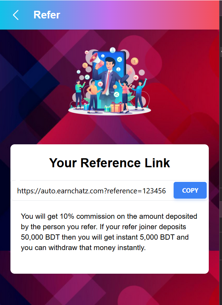Click the 10% commission description text
The height and width of the screenshot is (305, 222).
click(x=109, y=232)
